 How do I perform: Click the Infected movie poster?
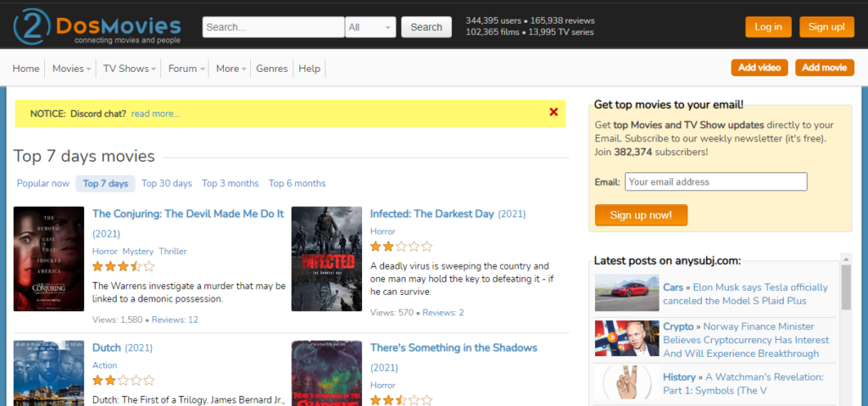click(x=326, y=259)
